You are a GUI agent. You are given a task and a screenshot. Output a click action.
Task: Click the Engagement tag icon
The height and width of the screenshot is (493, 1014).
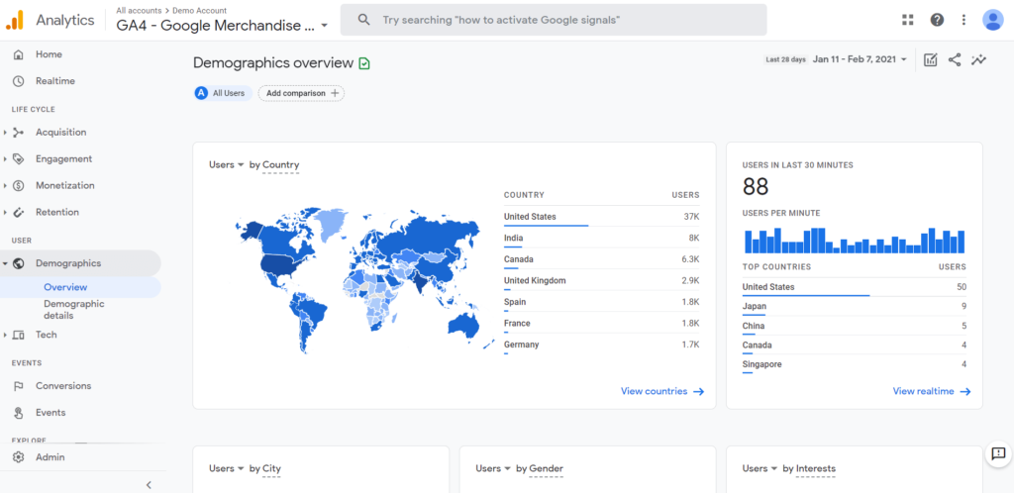coord(18,159)
